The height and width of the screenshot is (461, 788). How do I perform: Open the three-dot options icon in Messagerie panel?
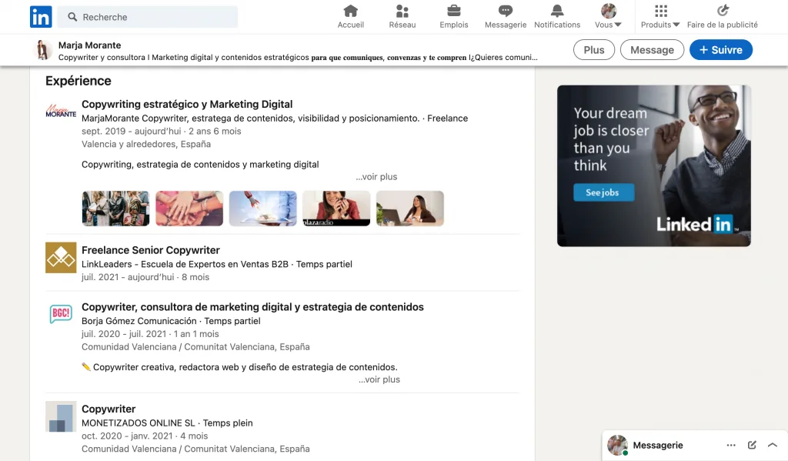[x=731, y=445]
